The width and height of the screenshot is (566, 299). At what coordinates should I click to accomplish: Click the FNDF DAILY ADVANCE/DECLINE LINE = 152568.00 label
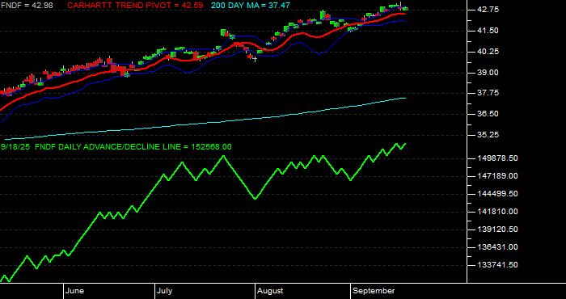click(133, 147)
